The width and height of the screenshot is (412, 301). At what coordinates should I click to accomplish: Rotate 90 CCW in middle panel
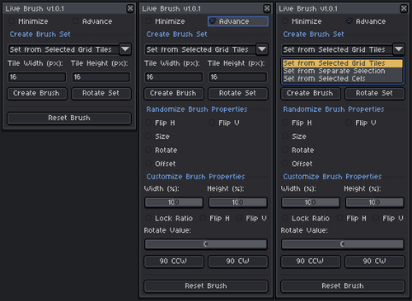pos(173,262)
